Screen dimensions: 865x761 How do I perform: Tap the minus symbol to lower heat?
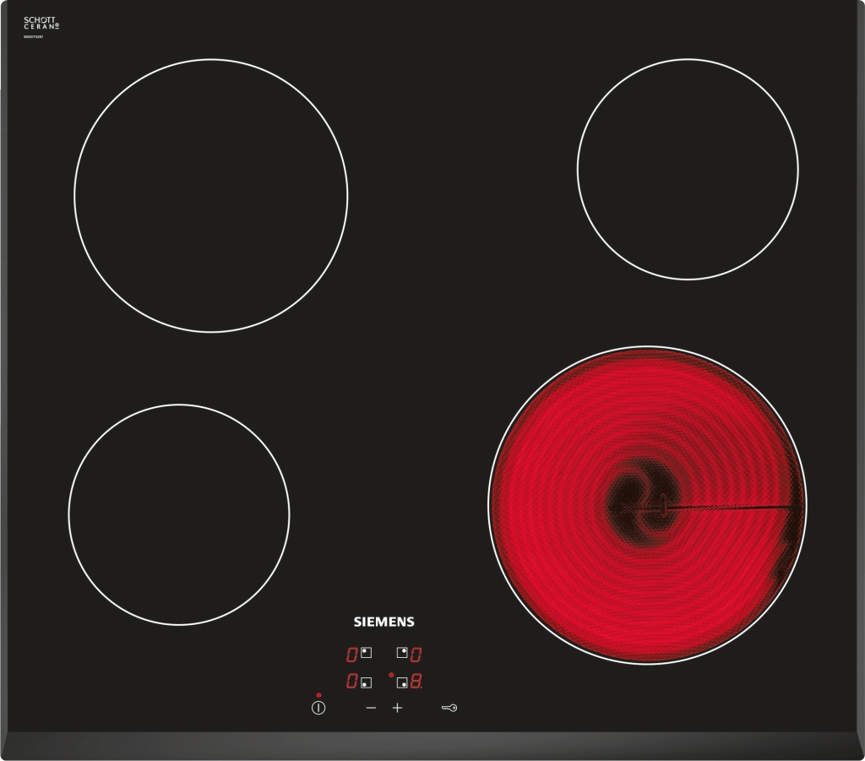(x=371, y=708)
